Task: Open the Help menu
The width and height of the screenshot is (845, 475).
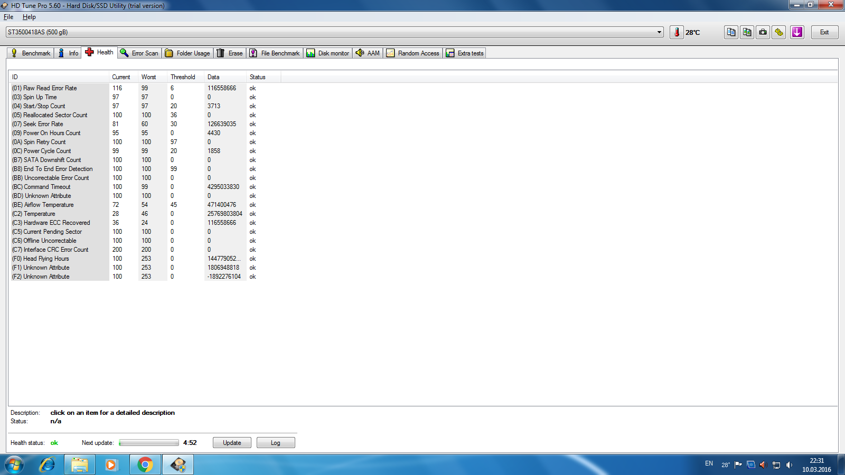Action: point(29,17)
